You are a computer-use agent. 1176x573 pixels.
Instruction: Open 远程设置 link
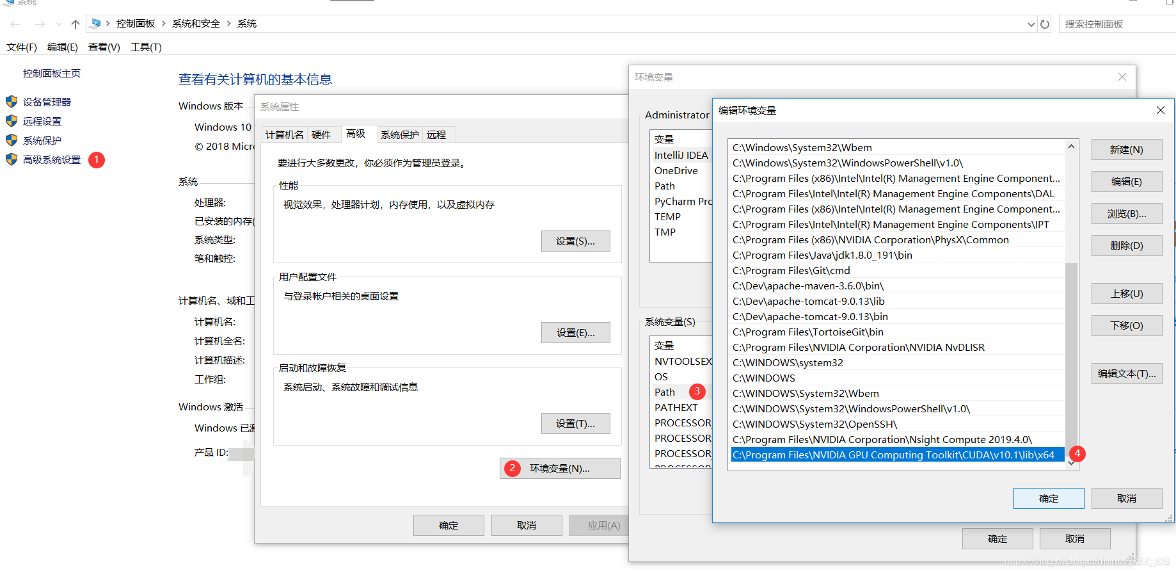[x=42, y=121]
